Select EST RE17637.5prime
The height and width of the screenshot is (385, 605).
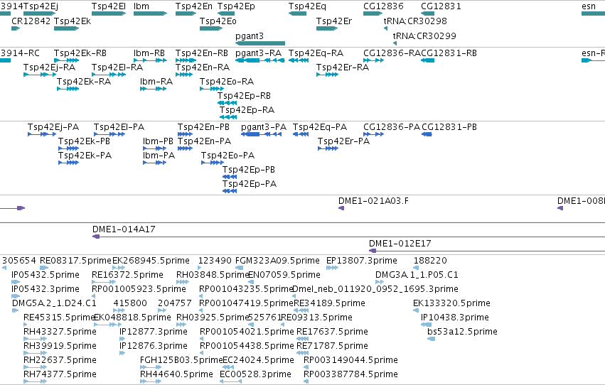coord(303,339)
